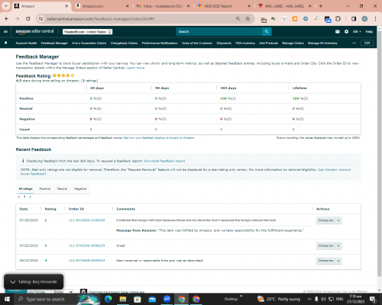Switch to the Neutral feedback tab
Image resolution: width=382 pixels, height=305 pixels.
coord(62,189)
